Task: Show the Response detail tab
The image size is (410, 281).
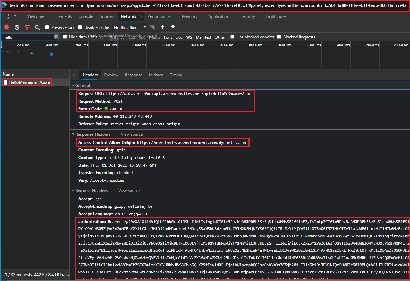Action: pos(134,75)
